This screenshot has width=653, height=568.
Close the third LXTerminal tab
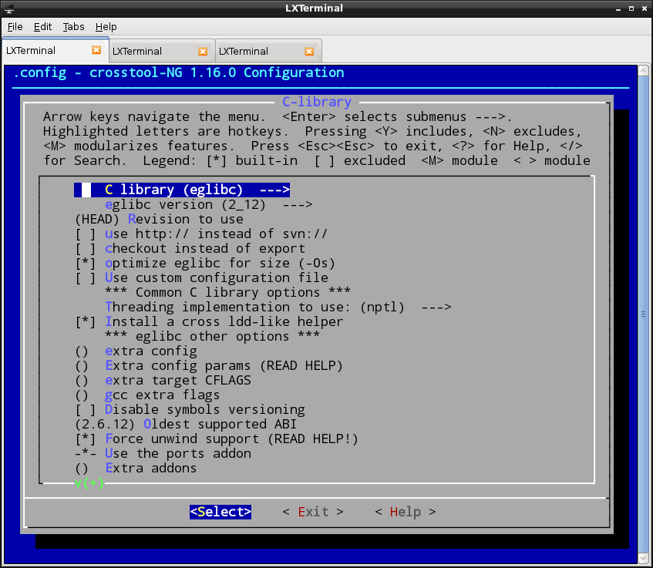(x=309, y=51)
